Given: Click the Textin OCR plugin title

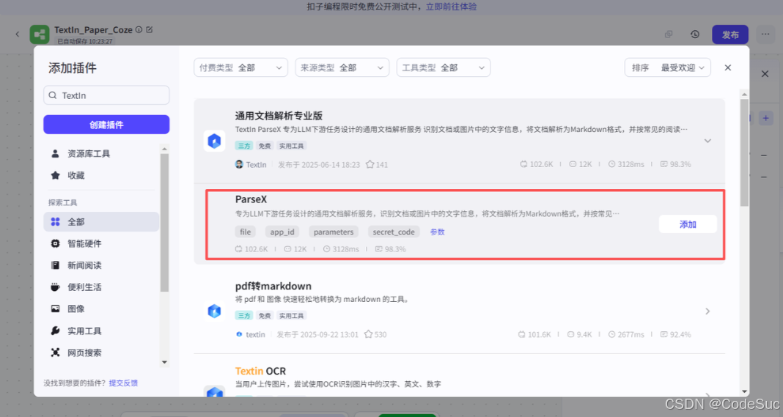Looking at the screenshot, I should coord(261,371).
